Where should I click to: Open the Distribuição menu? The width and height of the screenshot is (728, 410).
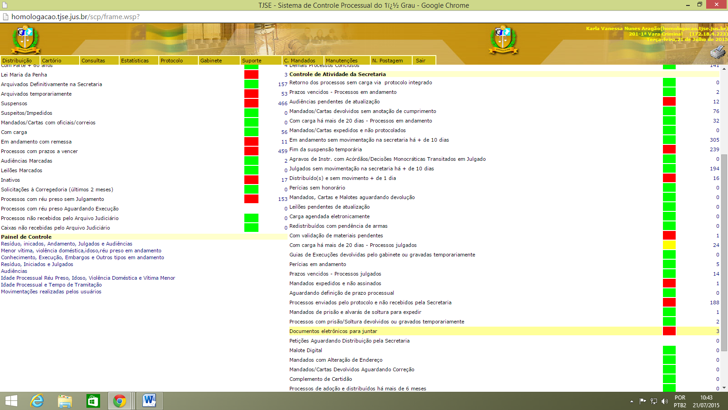click(x=17, y=61)
